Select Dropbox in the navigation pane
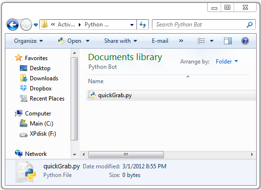The image size is (261, 190). pos(41,89)
